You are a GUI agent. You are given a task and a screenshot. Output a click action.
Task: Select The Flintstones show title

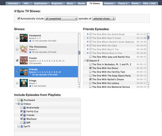tap(38, 47)
